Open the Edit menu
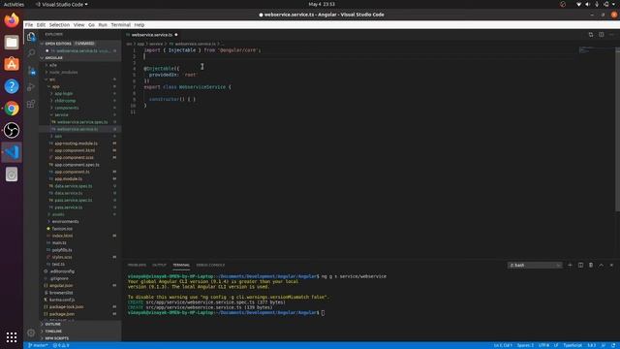This screenshot has height=349, width=620. point(41,24)
